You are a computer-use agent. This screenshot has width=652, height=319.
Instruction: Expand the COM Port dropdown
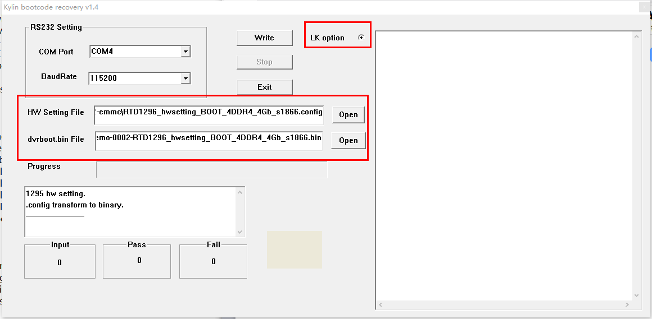click(185, 52)
